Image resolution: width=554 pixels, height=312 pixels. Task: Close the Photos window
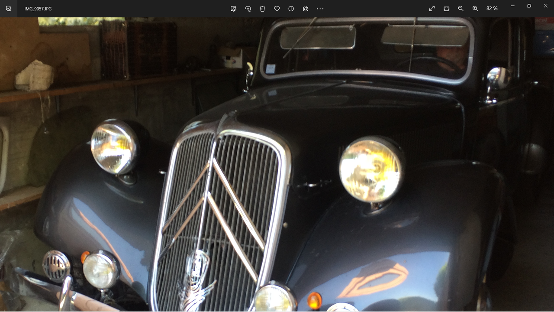tap(545, 6)
